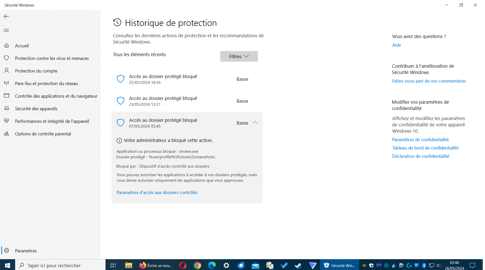Click the virus and threat shield icon
Screen dimensions: 485x270
coord(7,58)
